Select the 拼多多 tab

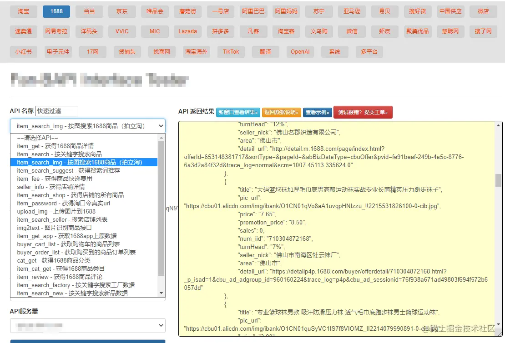tap(221, 31)
